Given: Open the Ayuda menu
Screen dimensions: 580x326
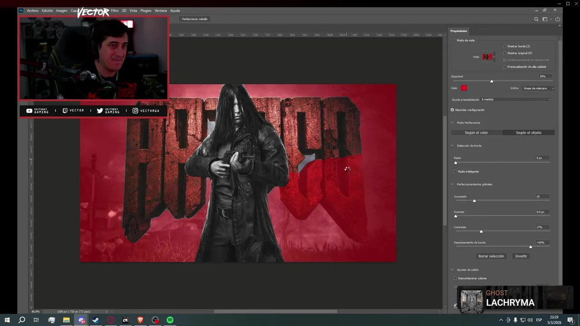Looking at the screenshot, I should click(175, 10).
